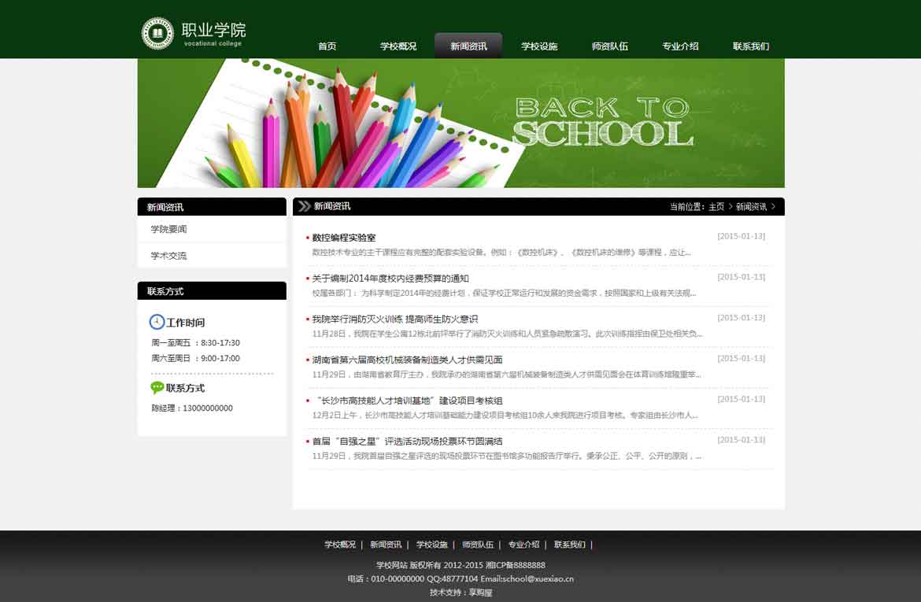Click the college logo emblem
The width and height of the screenshot is (921, 602).
[157, 33]
